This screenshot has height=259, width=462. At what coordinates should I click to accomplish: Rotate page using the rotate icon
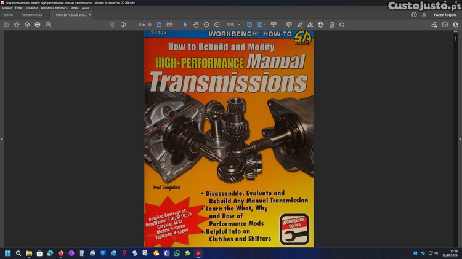click(342, 25)
